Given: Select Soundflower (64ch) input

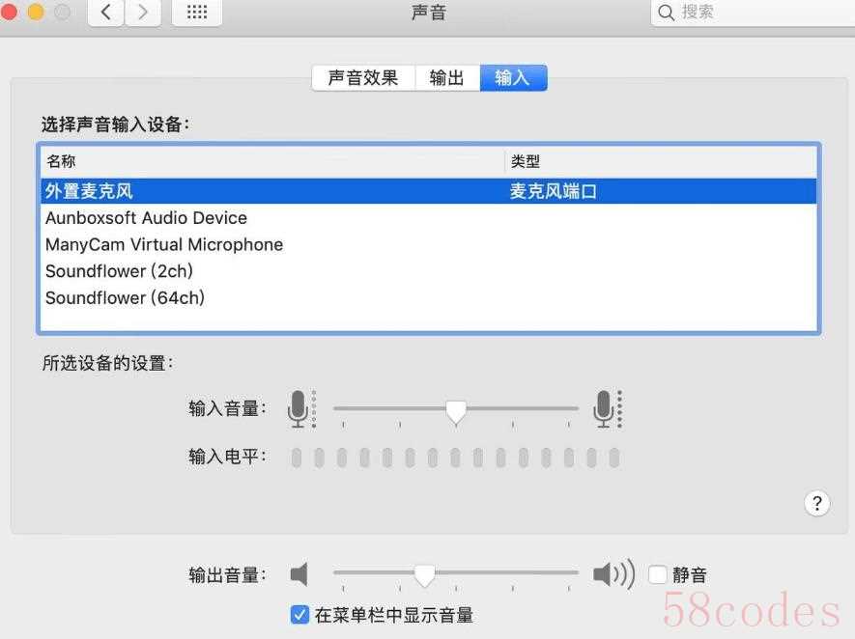Looking at the screenshot, I should click(429, 298).
